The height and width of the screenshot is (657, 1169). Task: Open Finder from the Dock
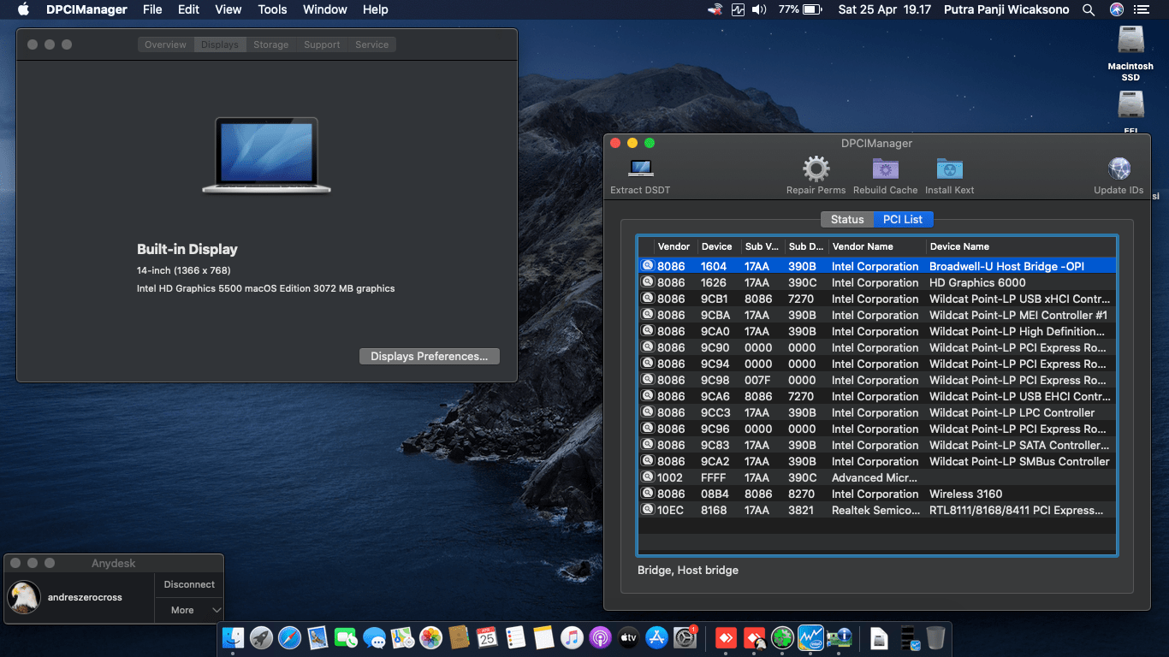click(x=233, y=637)
